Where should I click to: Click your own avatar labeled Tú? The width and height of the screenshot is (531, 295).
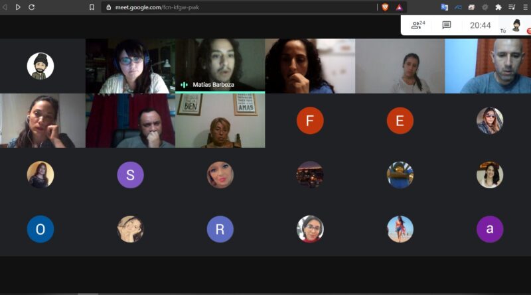point(516,25)
